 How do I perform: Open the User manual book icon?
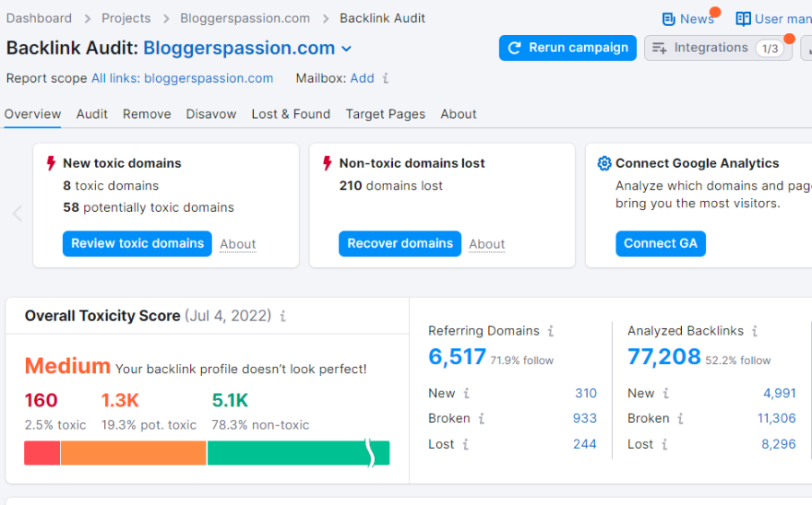(743, 19)
